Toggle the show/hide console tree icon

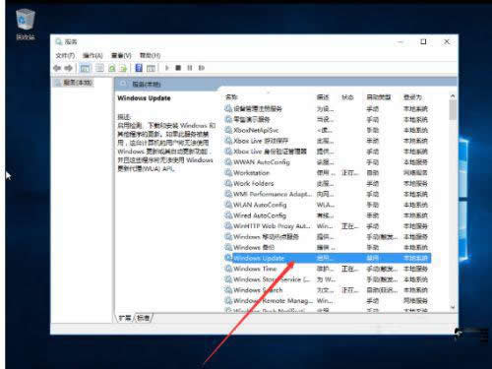[85, 68]
